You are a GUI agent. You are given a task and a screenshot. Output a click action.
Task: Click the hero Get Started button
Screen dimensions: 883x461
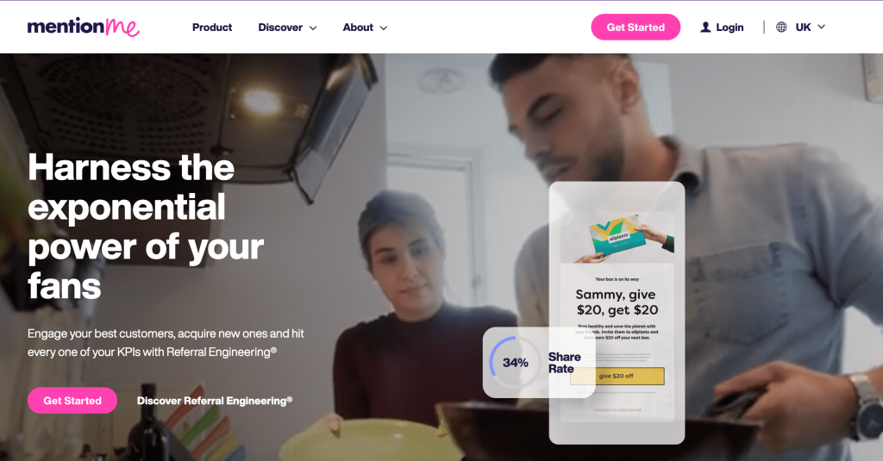point(72,400)
